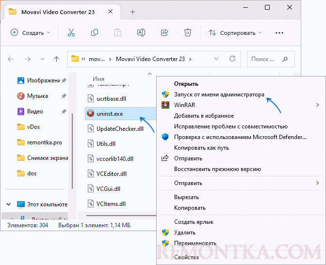Choose Создать ярлык in context menu
Image resolution: width=326 pixels, height=265 pixels.
click(241, 222)
